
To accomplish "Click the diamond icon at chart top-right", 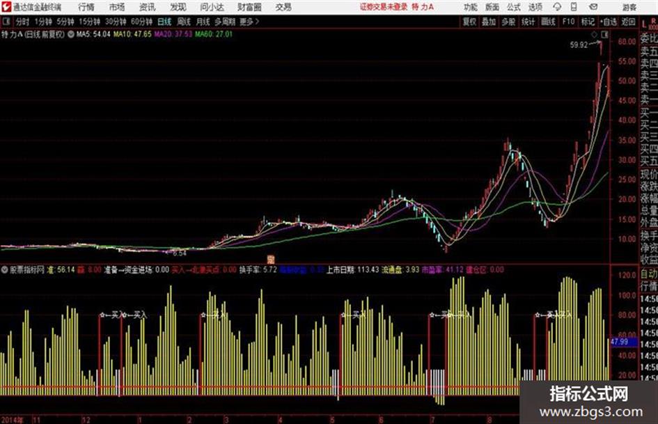I will coord(594,35).
